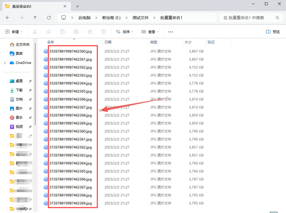Image resolution: width=286 pixels, height=213 pixels.
Task: Click the Share icon in toolbar
Action: (x=90, y=32)
